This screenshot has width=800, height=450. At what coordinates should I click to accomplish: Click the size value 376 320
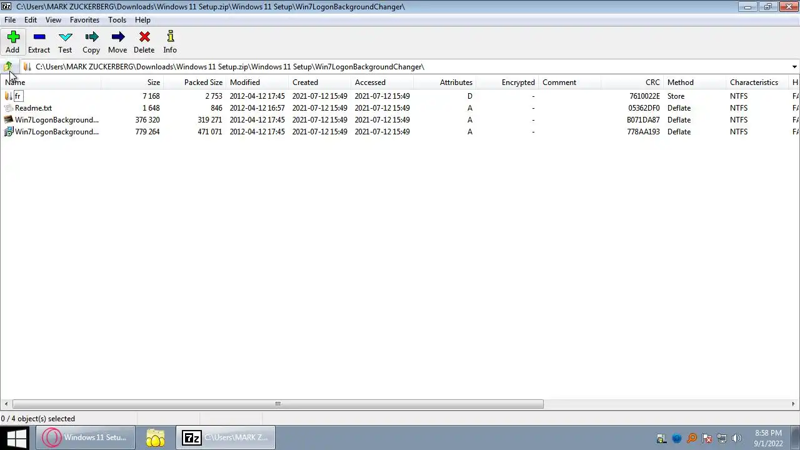pos(147,120)
